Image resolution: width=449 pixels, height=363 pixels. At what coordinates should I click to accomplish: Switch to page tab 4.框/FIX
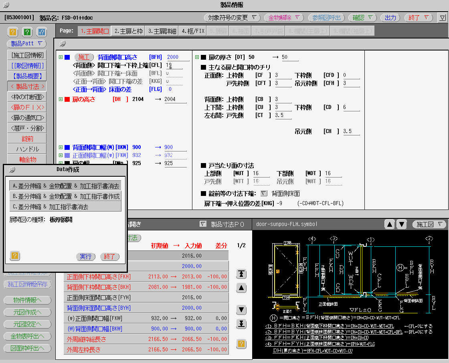coord(193,31)
